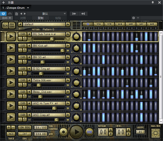This screenshot has height=141, width=163.
Task: Mute the Tabla 006.wav track
Action: (25, 85)
